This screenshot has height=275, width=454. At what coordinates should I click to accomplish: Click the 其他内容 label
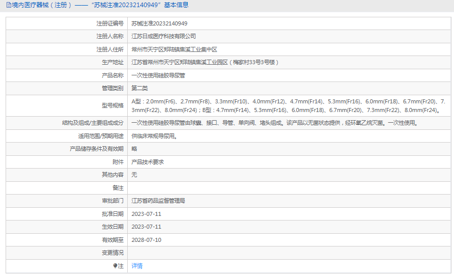coord(112,175)
